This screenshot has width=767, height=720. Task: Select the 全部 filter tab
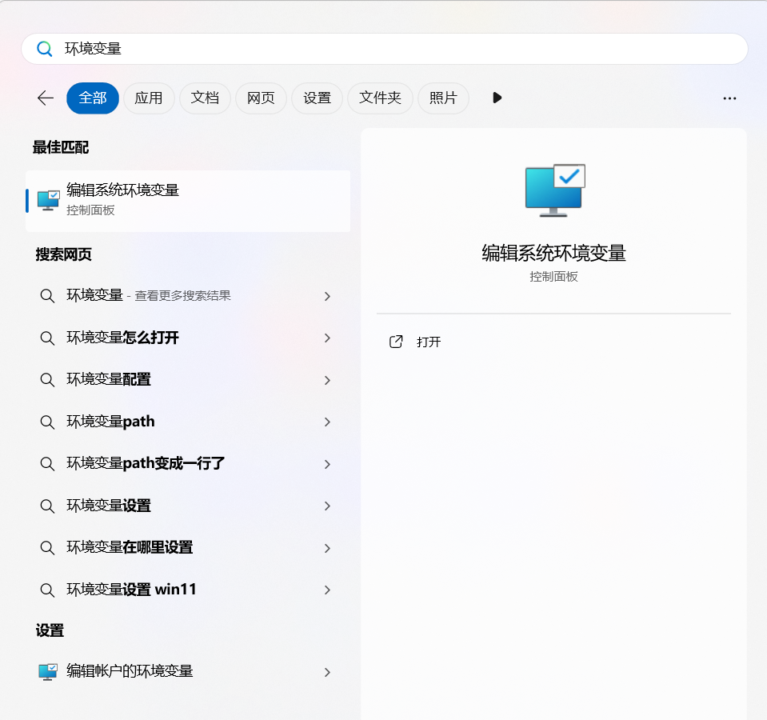pyautogui.click(x=93, y=98)
